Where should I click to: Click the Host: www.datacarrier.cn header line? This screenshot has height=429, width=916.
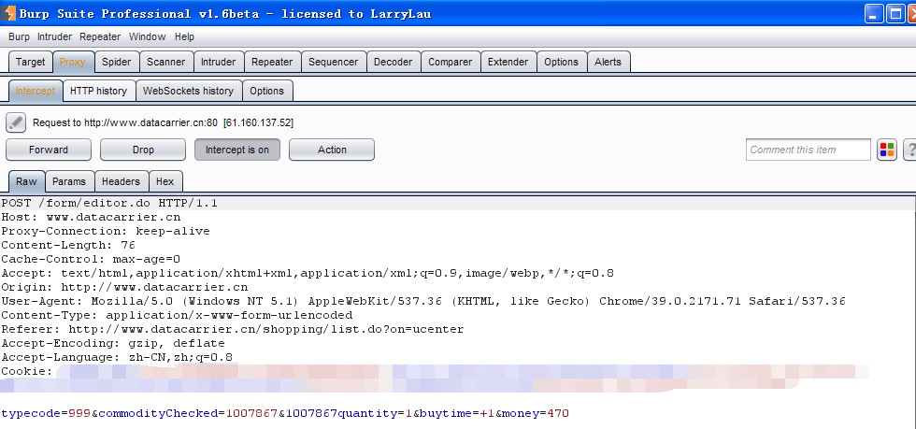(x=91, y=218)
